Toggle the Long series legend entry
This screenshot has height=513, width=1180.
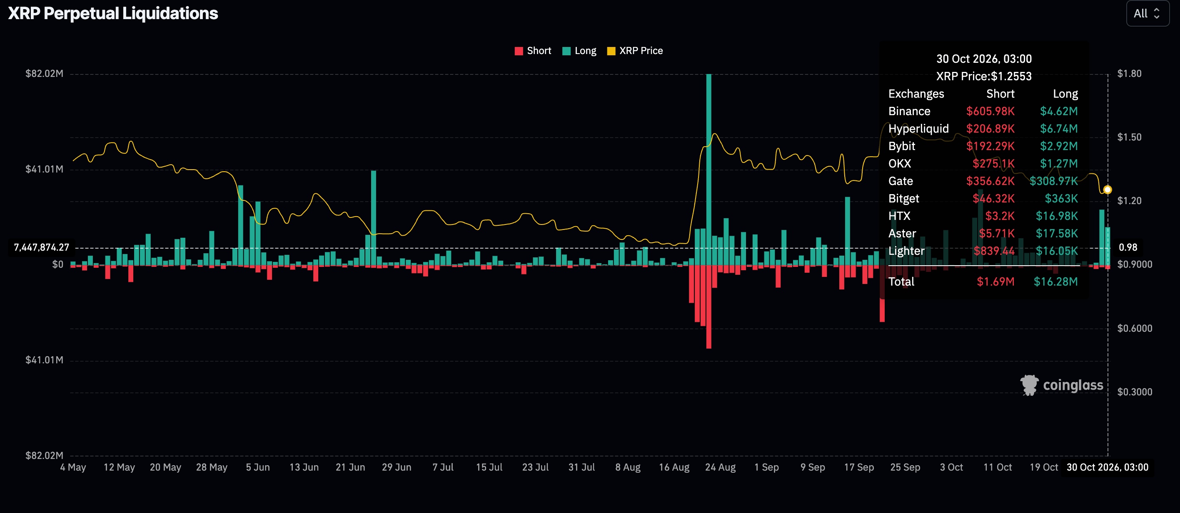(x=579, y=51)
